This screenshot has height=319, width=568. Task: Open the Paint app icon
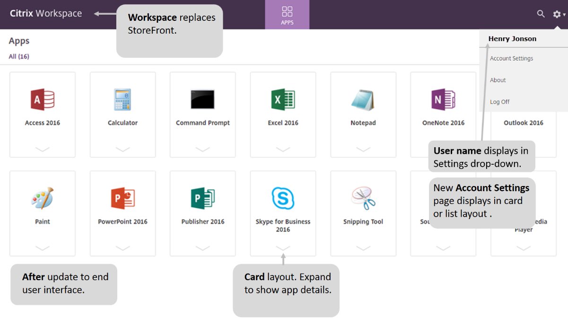43,198
